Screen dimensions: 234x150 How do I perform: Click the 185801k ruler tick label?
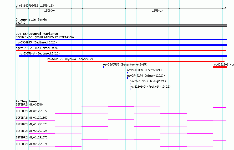point(157,11)
